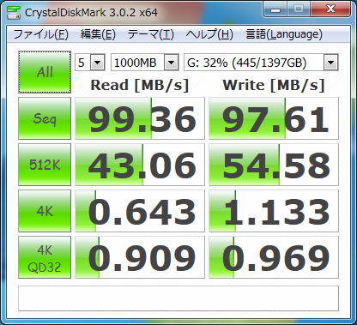Launch the 4K QD32 test
357x325 pixels.
point(45,257)
